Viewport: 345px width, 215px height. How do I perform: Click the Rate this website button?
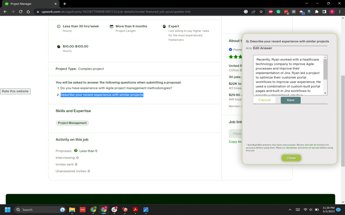[x=15, y=91]
